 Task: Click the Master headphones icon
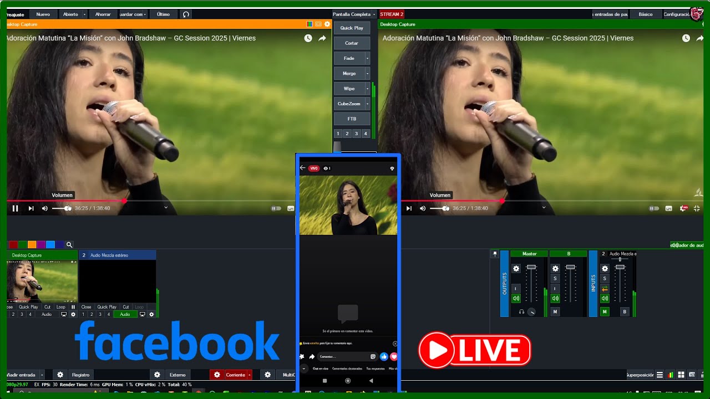click(x=521, y=311)
